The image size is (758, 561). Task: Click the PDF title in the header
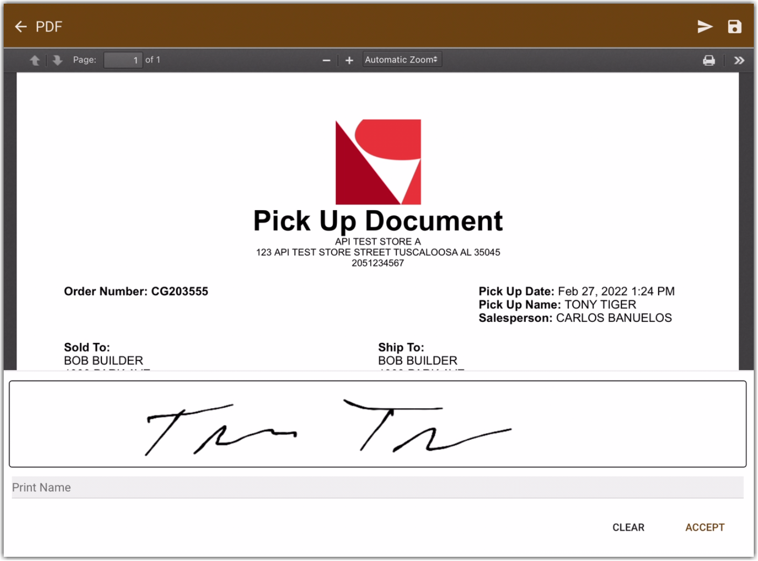49,26
